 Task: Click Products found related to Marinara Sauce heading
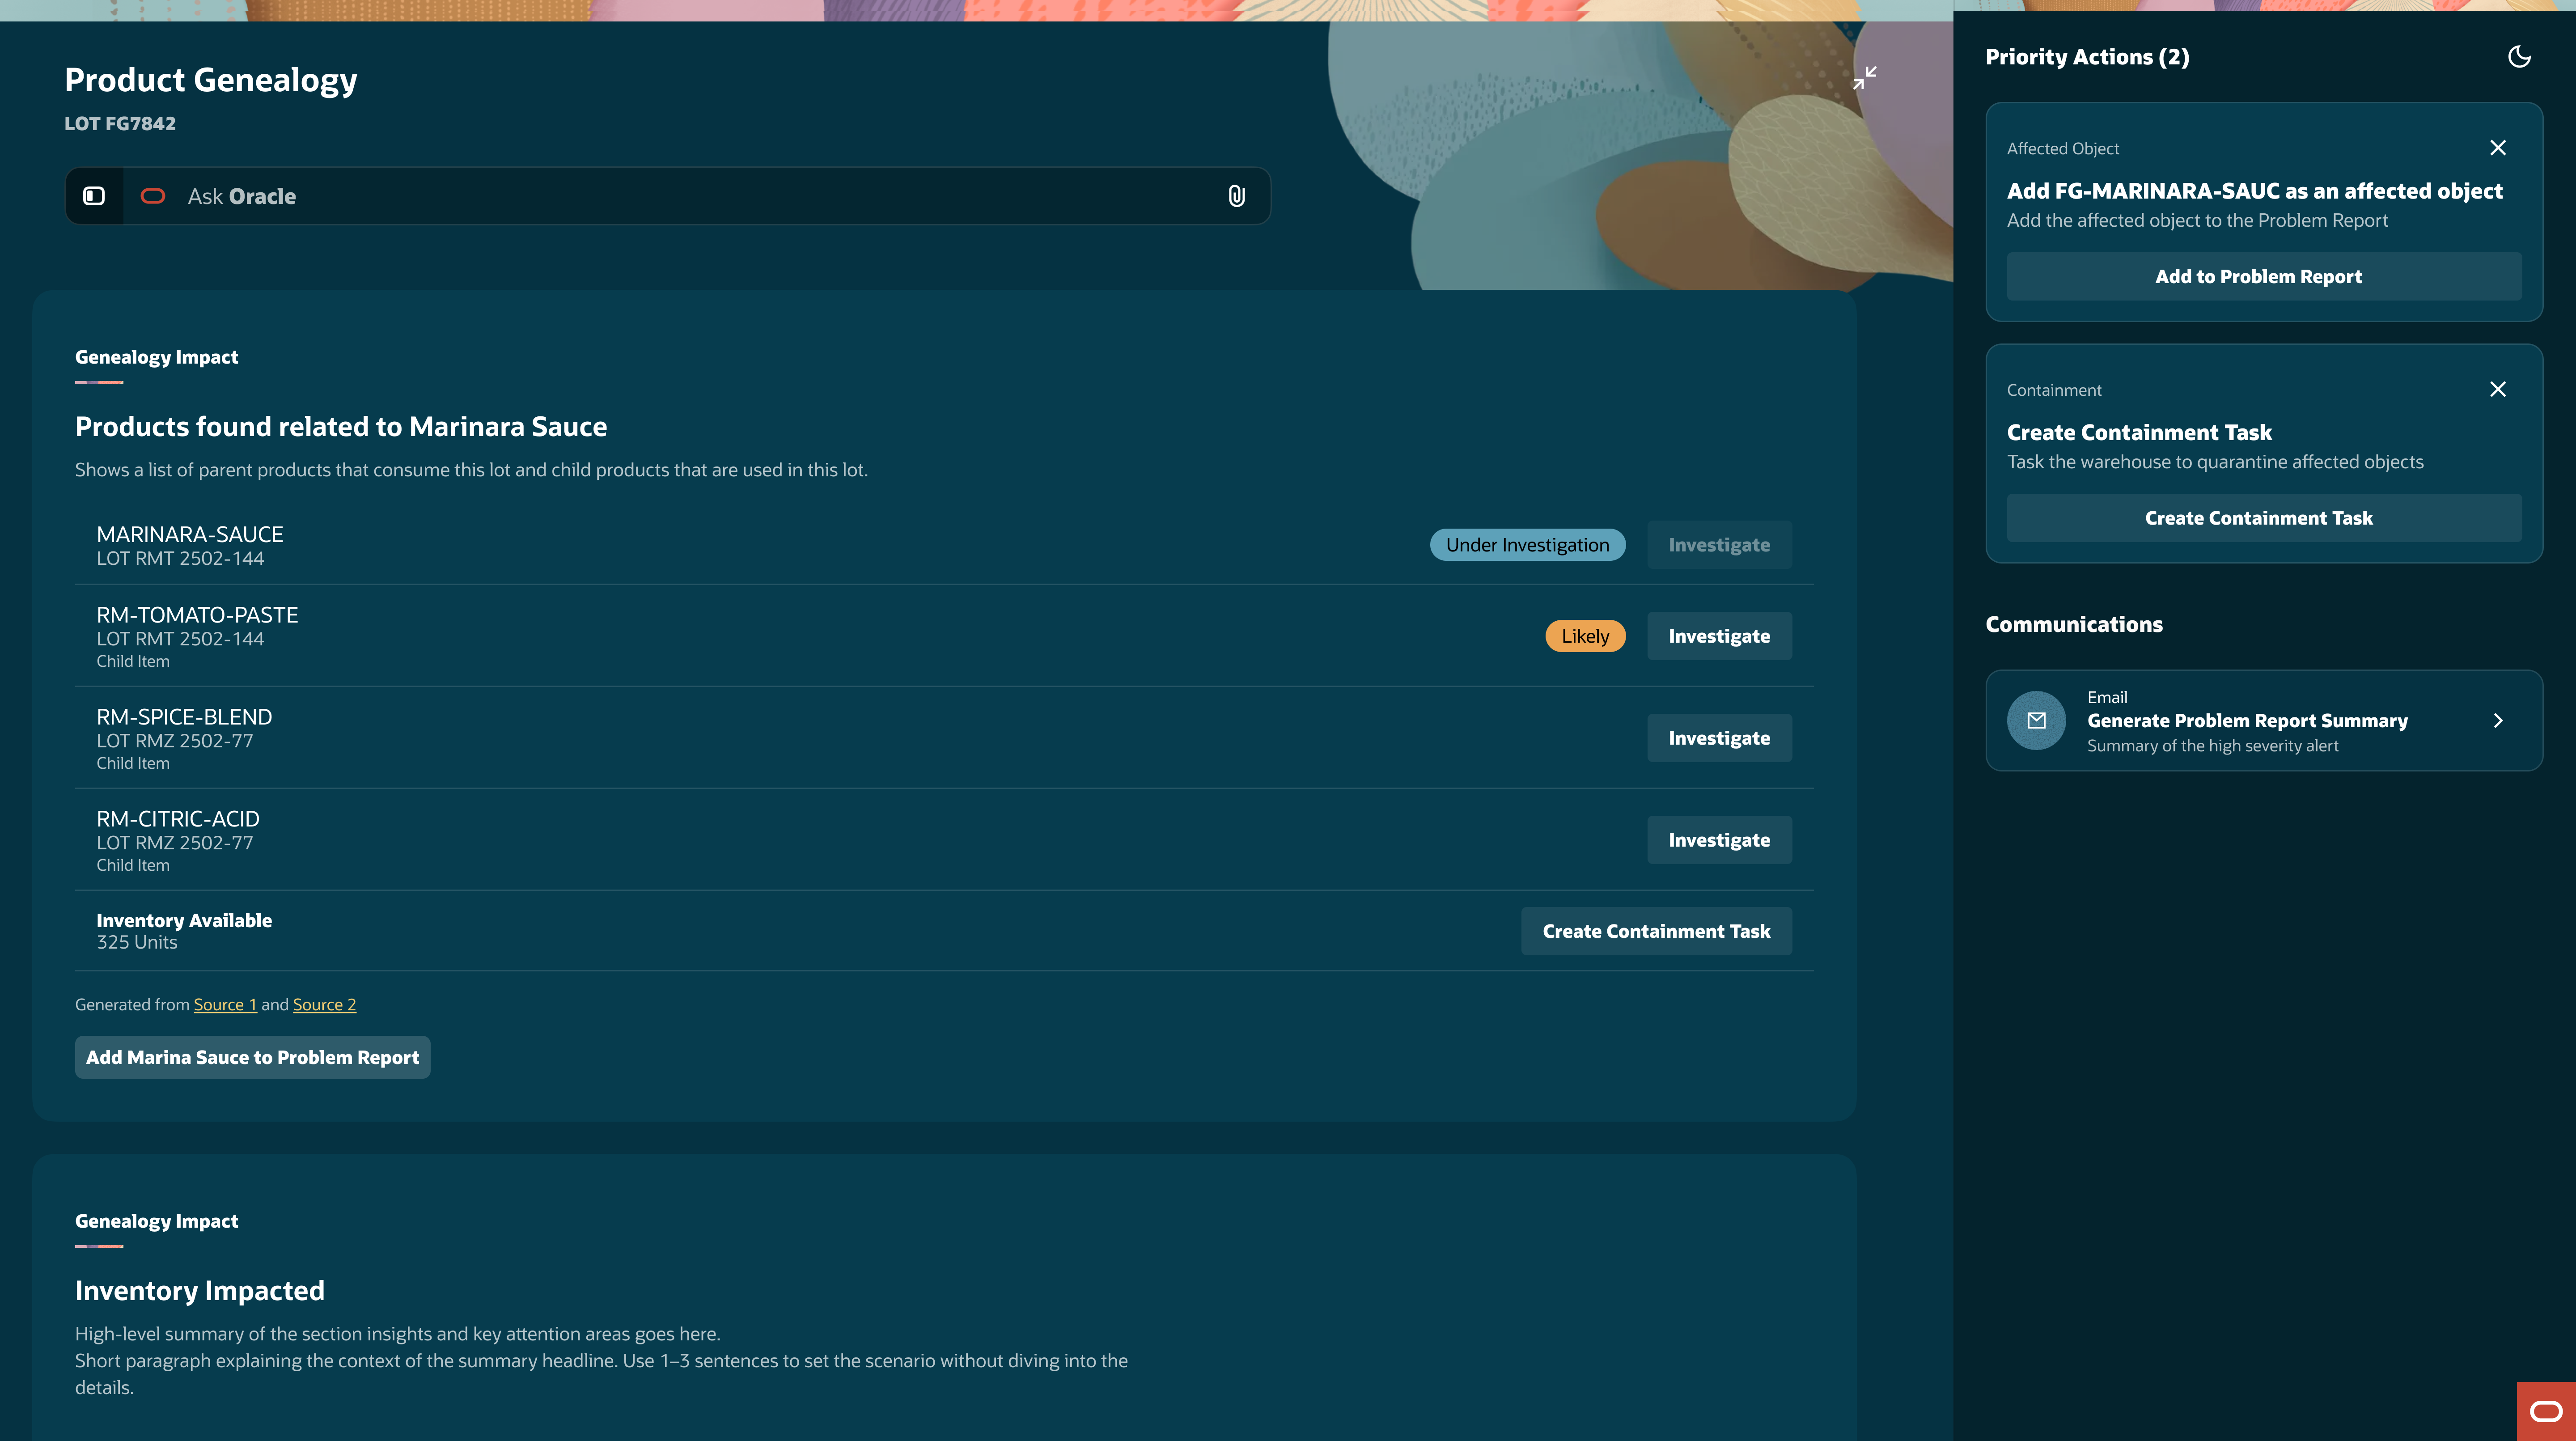tap(341, 427)
